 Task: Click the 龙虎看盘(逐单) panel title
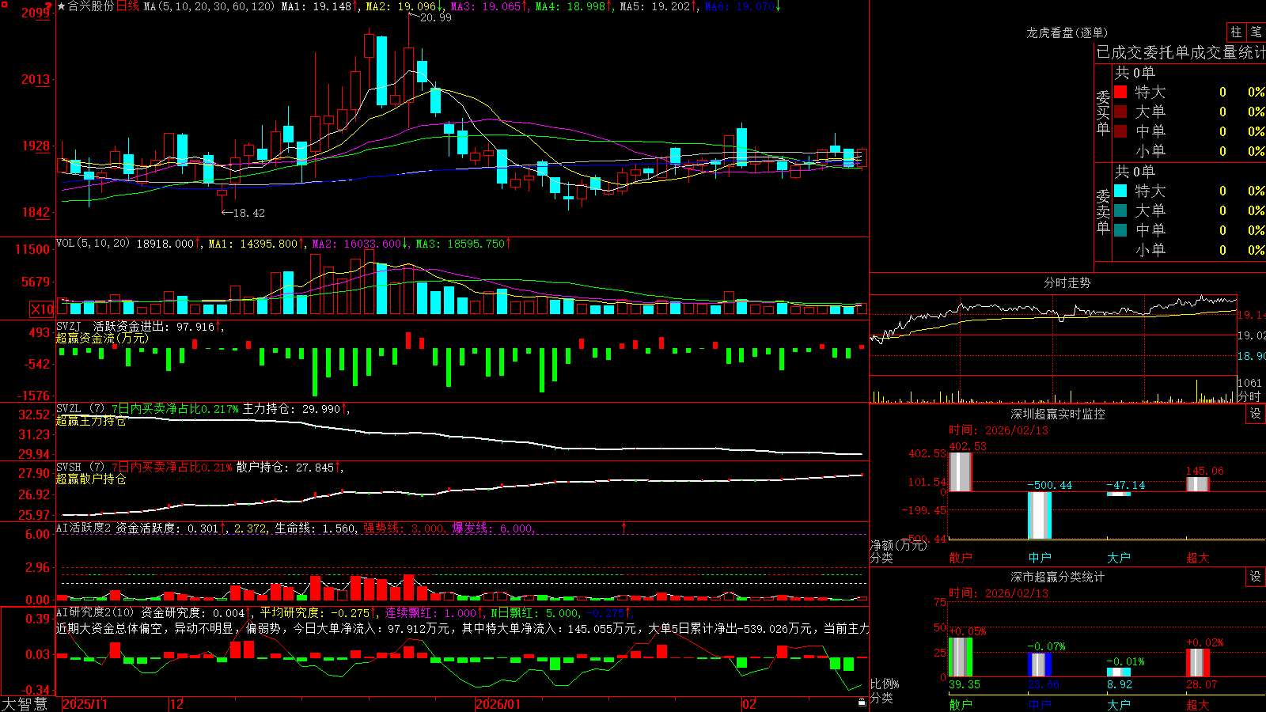1067,32
